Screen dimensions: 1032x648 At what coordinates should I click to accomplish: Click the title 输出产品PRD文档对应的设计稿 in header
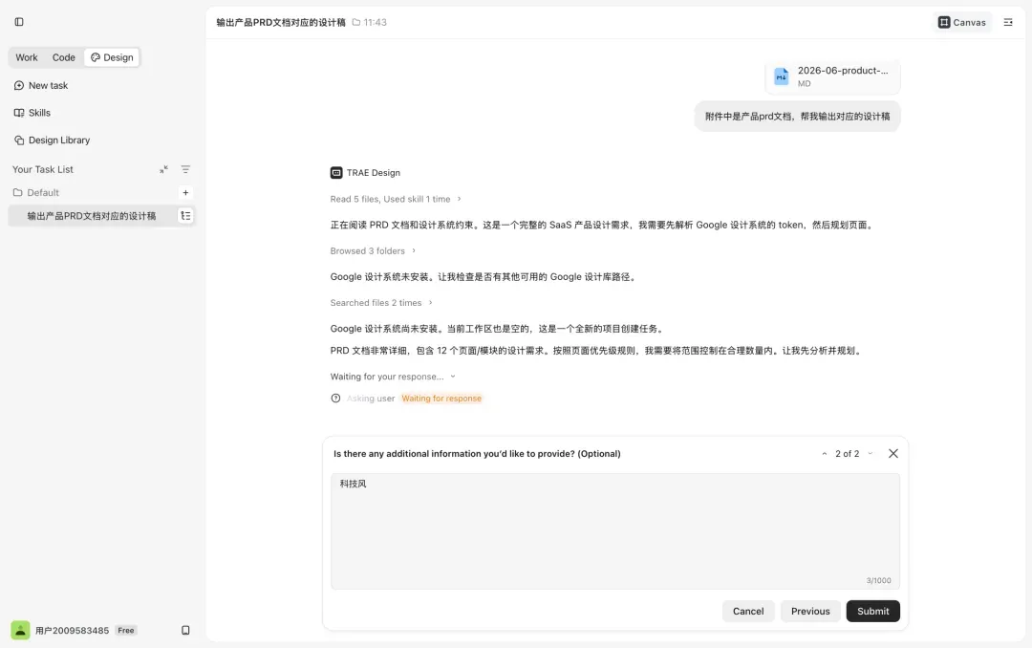[x=281, y=22]
